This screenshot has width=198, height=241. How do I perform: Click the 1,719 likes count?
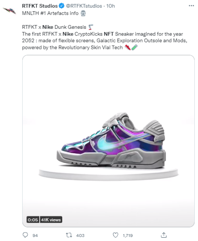click(x=128, y=235)
